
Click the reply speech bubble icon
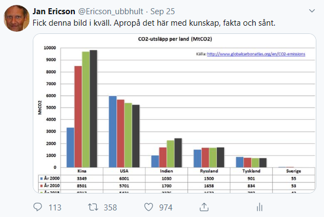(x=38, y=207)
